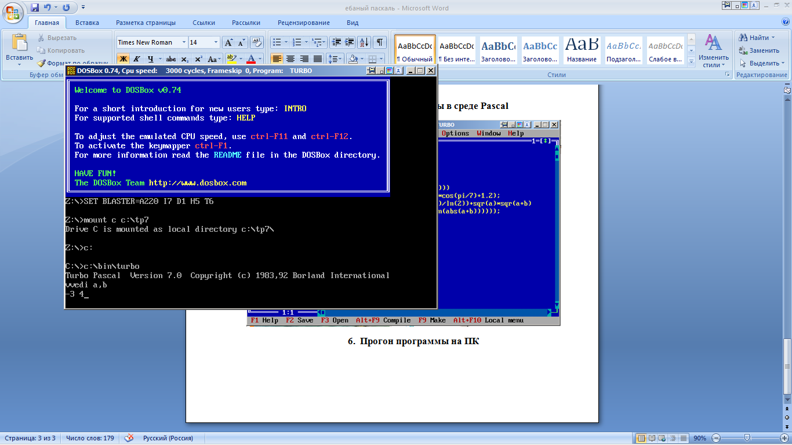The image size is (792, 445).
Task: Toggle bold (Ж) formatting
Action: tap(123, 59)
